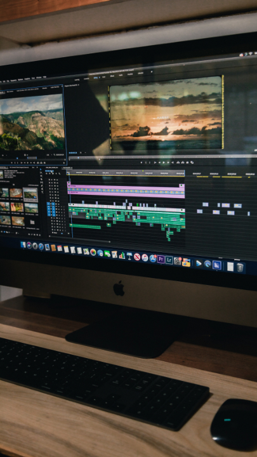Switch to the Color workspace

click(104, 77)
